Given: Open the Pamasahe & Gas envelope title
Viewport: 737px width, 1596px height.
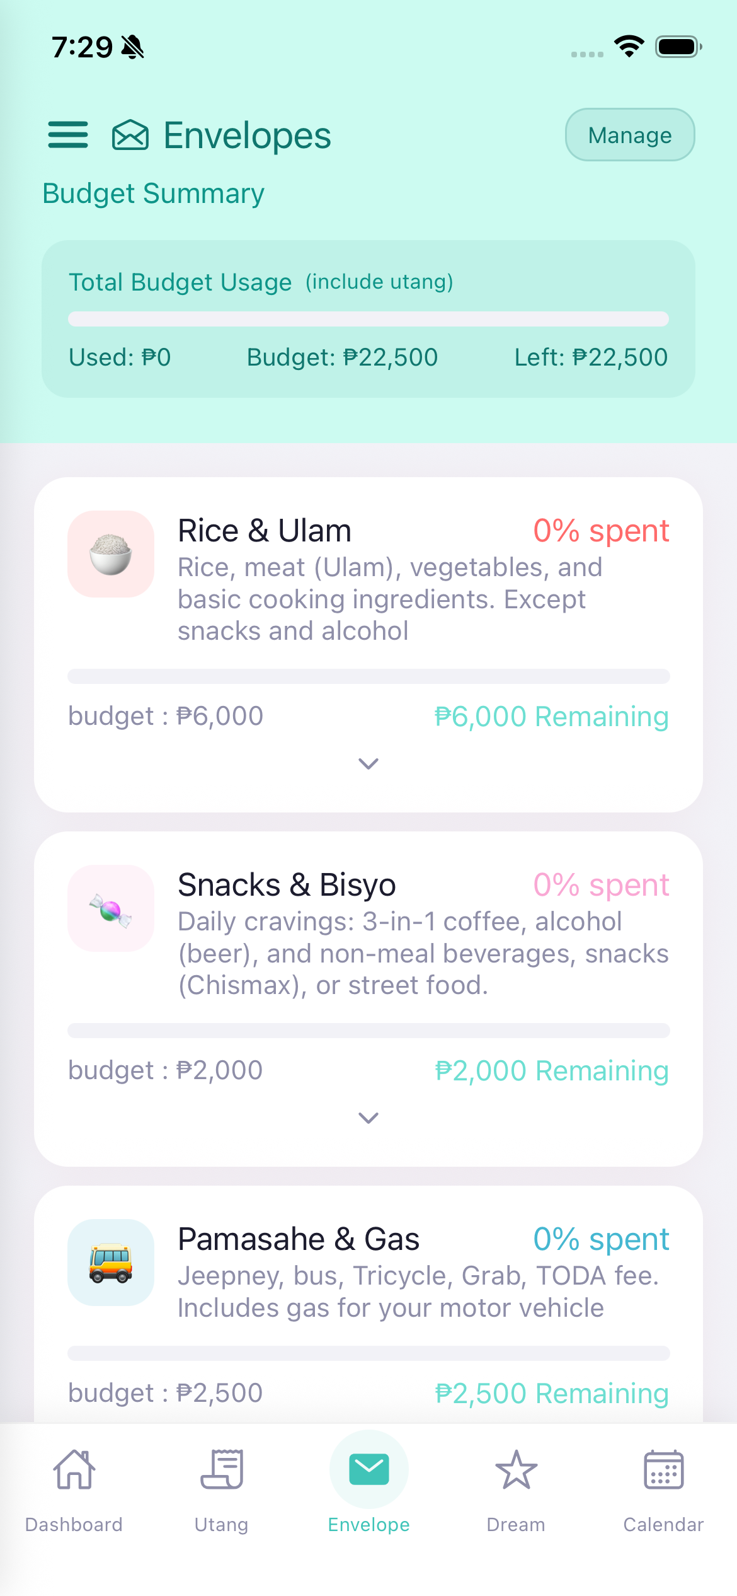Looking at the screenshot, I should tap(299, 1239).
